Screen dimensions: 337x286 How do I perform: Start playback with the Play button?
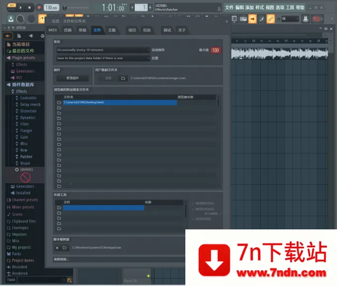click(x=21, y=7)
